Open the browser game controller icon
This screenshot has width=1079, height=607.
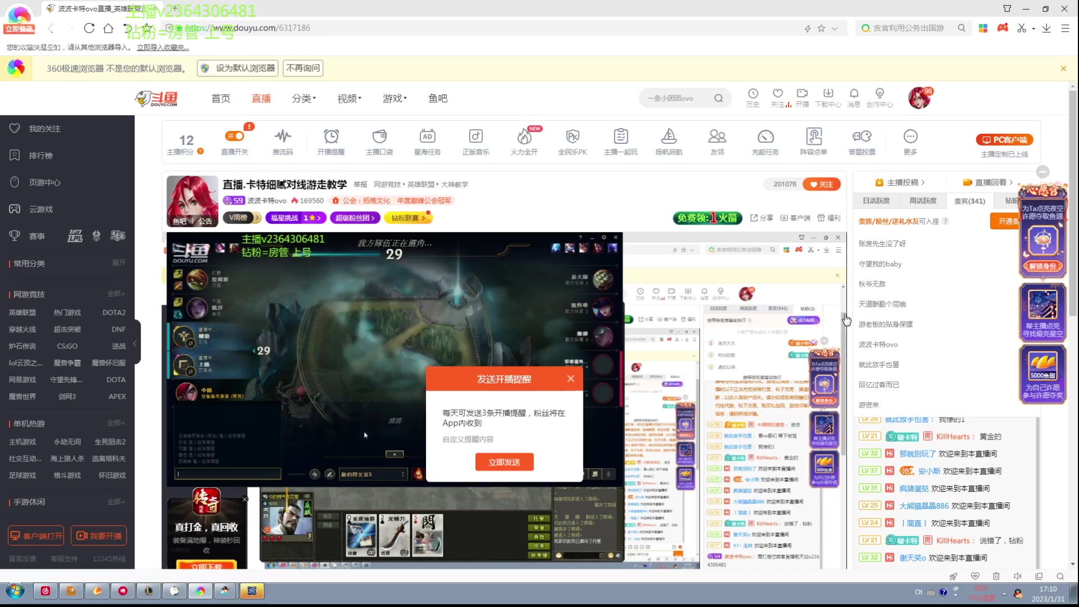(1003, 28)
